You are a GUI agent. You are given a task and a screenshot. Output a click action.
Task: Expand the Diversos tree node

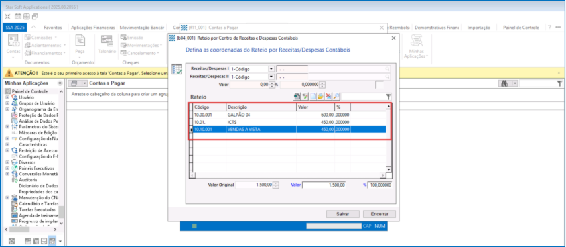[x=7, y=162]
